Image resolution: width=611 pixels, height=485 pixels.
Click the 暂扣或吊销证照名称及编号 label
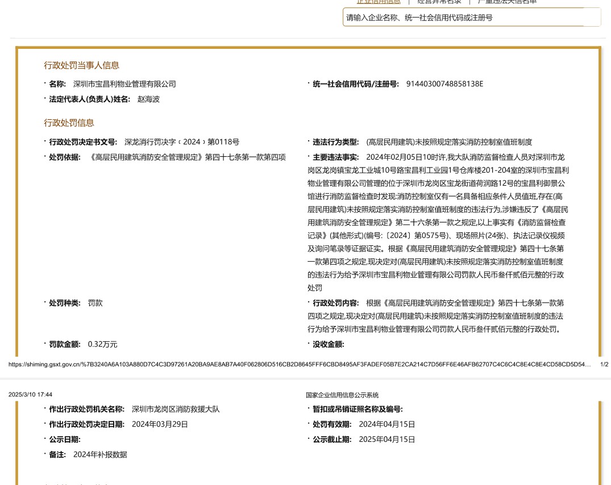coord(358,409)
